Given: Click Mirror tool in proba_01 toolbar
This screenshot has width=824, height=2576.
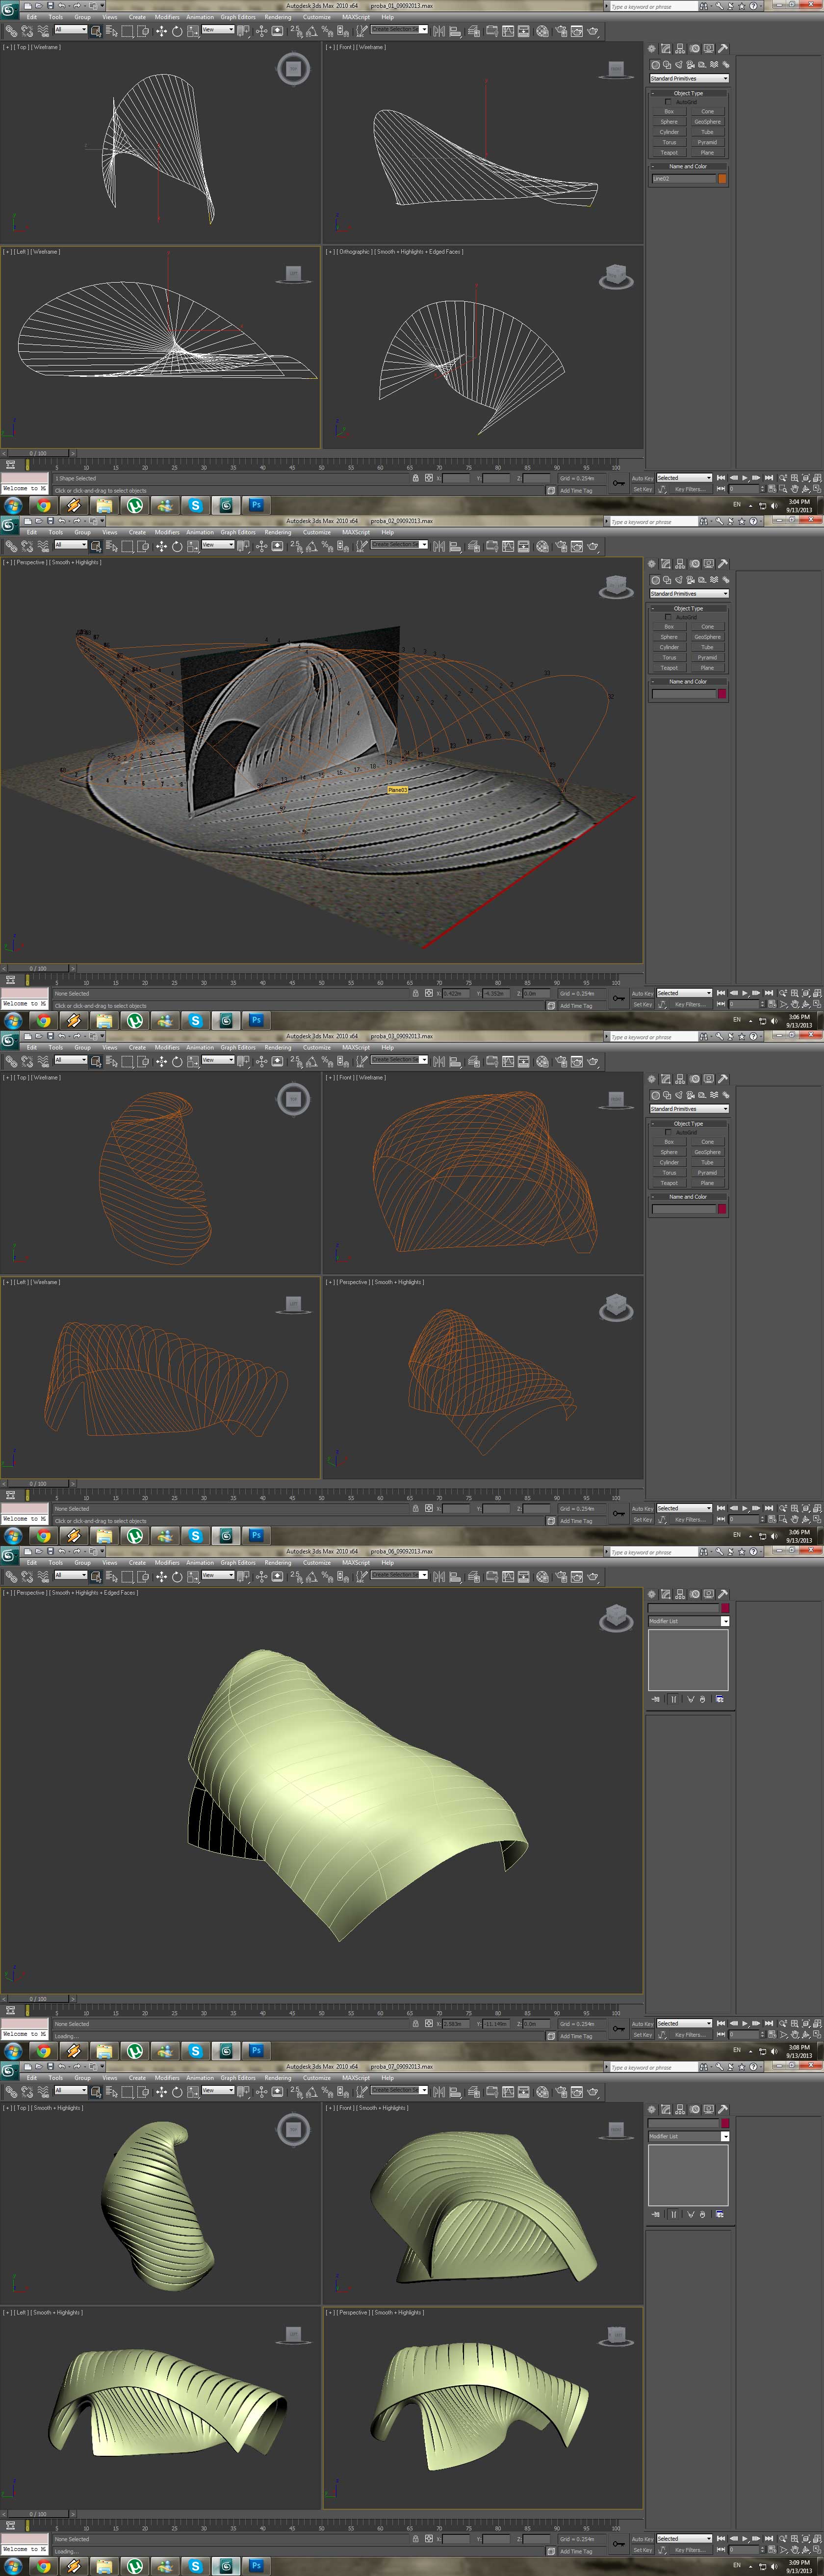Looking at the screenshot, I should [x=439, y=31].
